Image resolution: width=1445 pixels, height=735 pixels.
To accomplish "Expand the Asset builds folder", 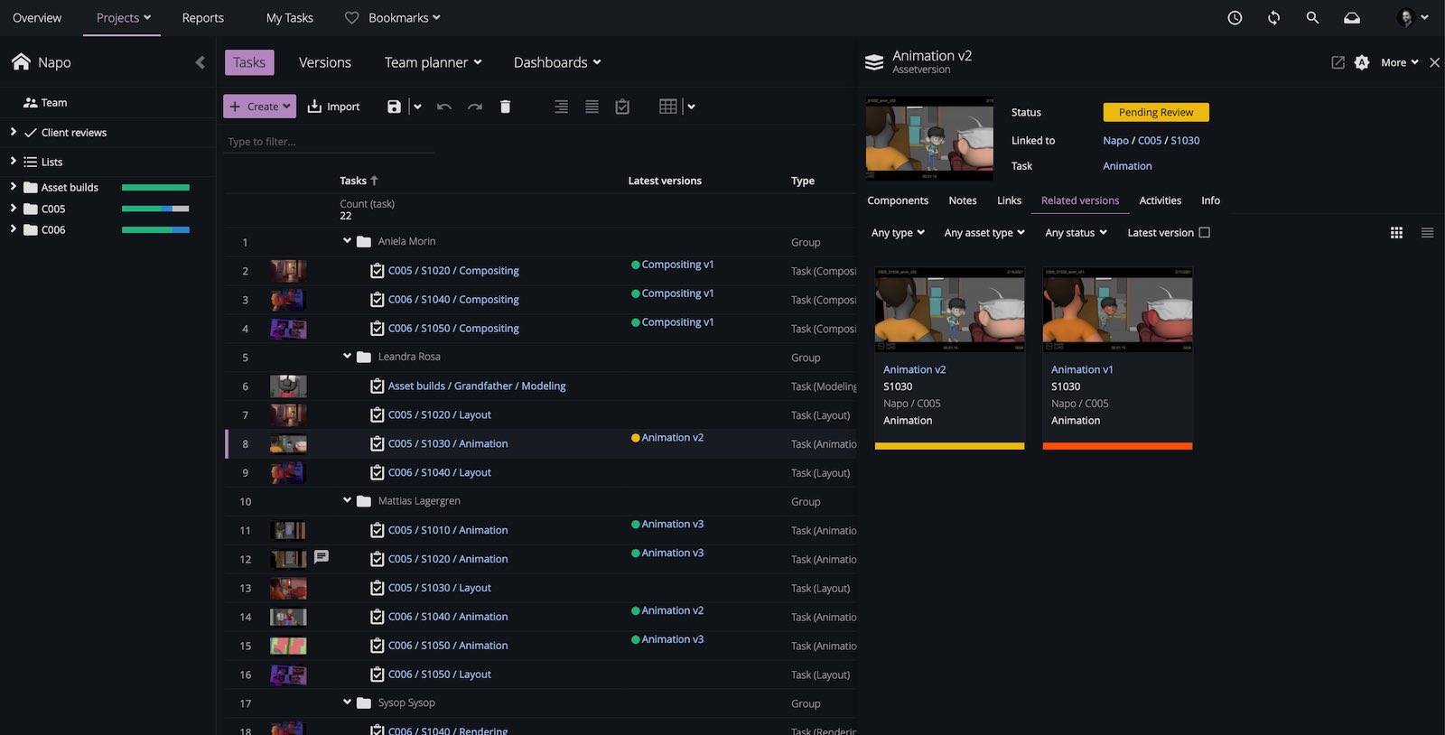I will (x=14, y=187).
